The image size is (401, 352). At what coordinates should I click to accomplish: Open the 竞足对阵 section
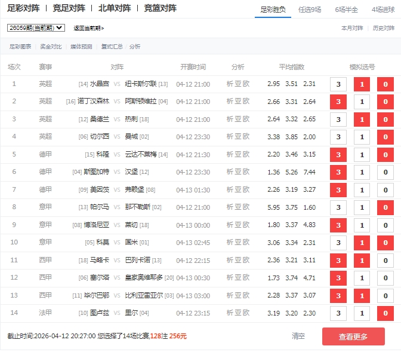(69, 8)
